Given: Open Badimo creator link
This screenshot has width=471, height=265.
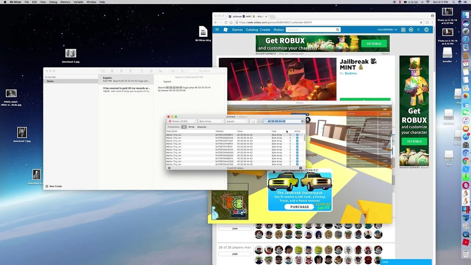Looking at the screenshot, I should (350, 73).
